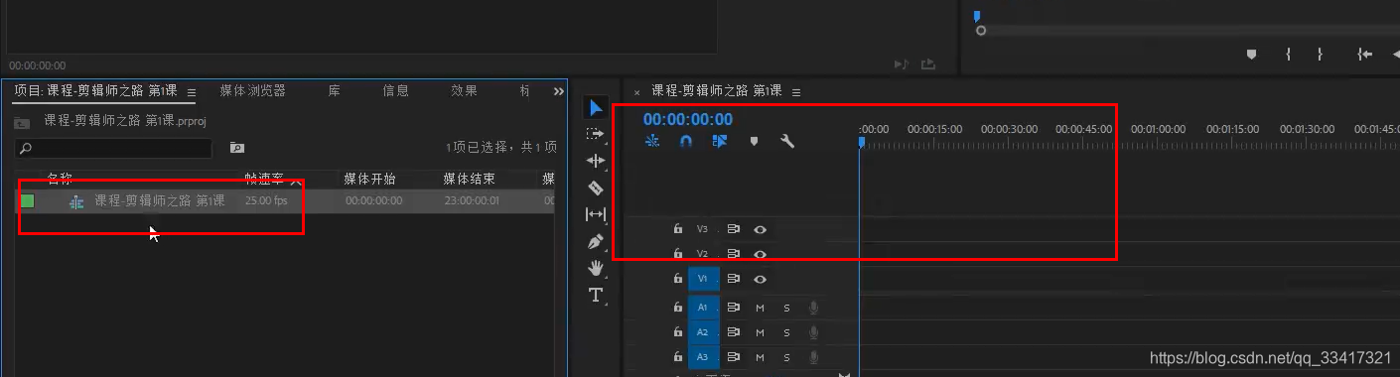Toggle track lock for A2
This screenshot has width=1400, height=377.
tap(678, 332)
